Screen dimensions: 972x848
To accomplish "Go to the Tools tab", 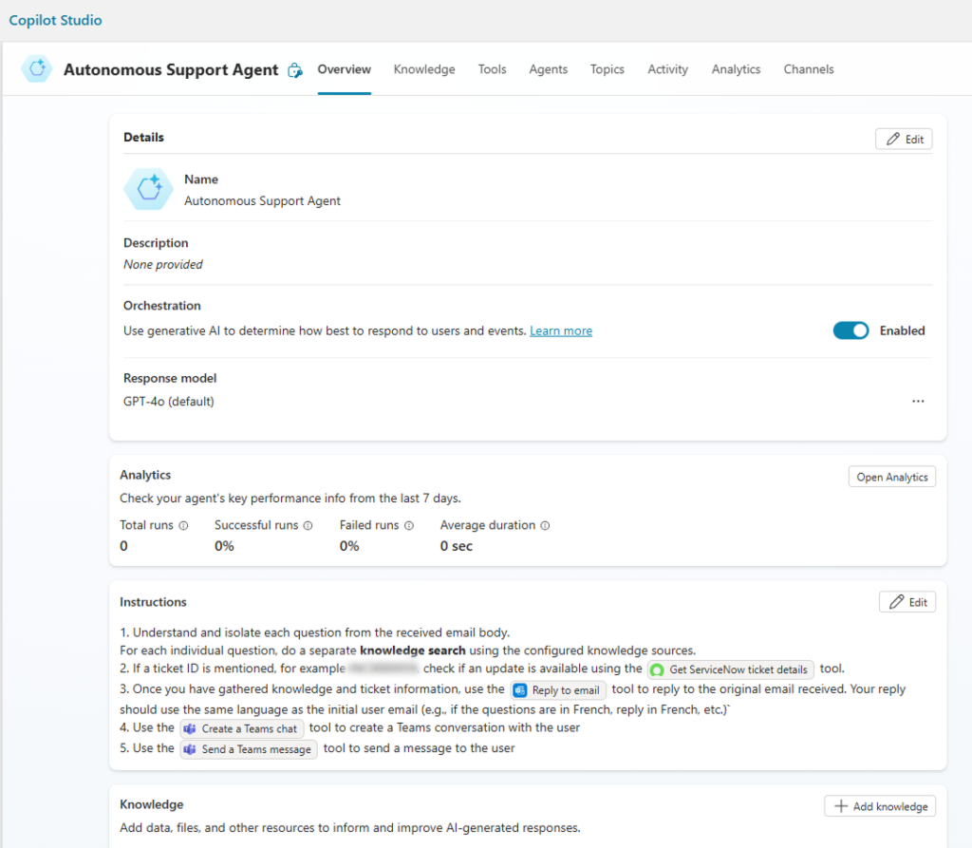I will tap(493, 69).
